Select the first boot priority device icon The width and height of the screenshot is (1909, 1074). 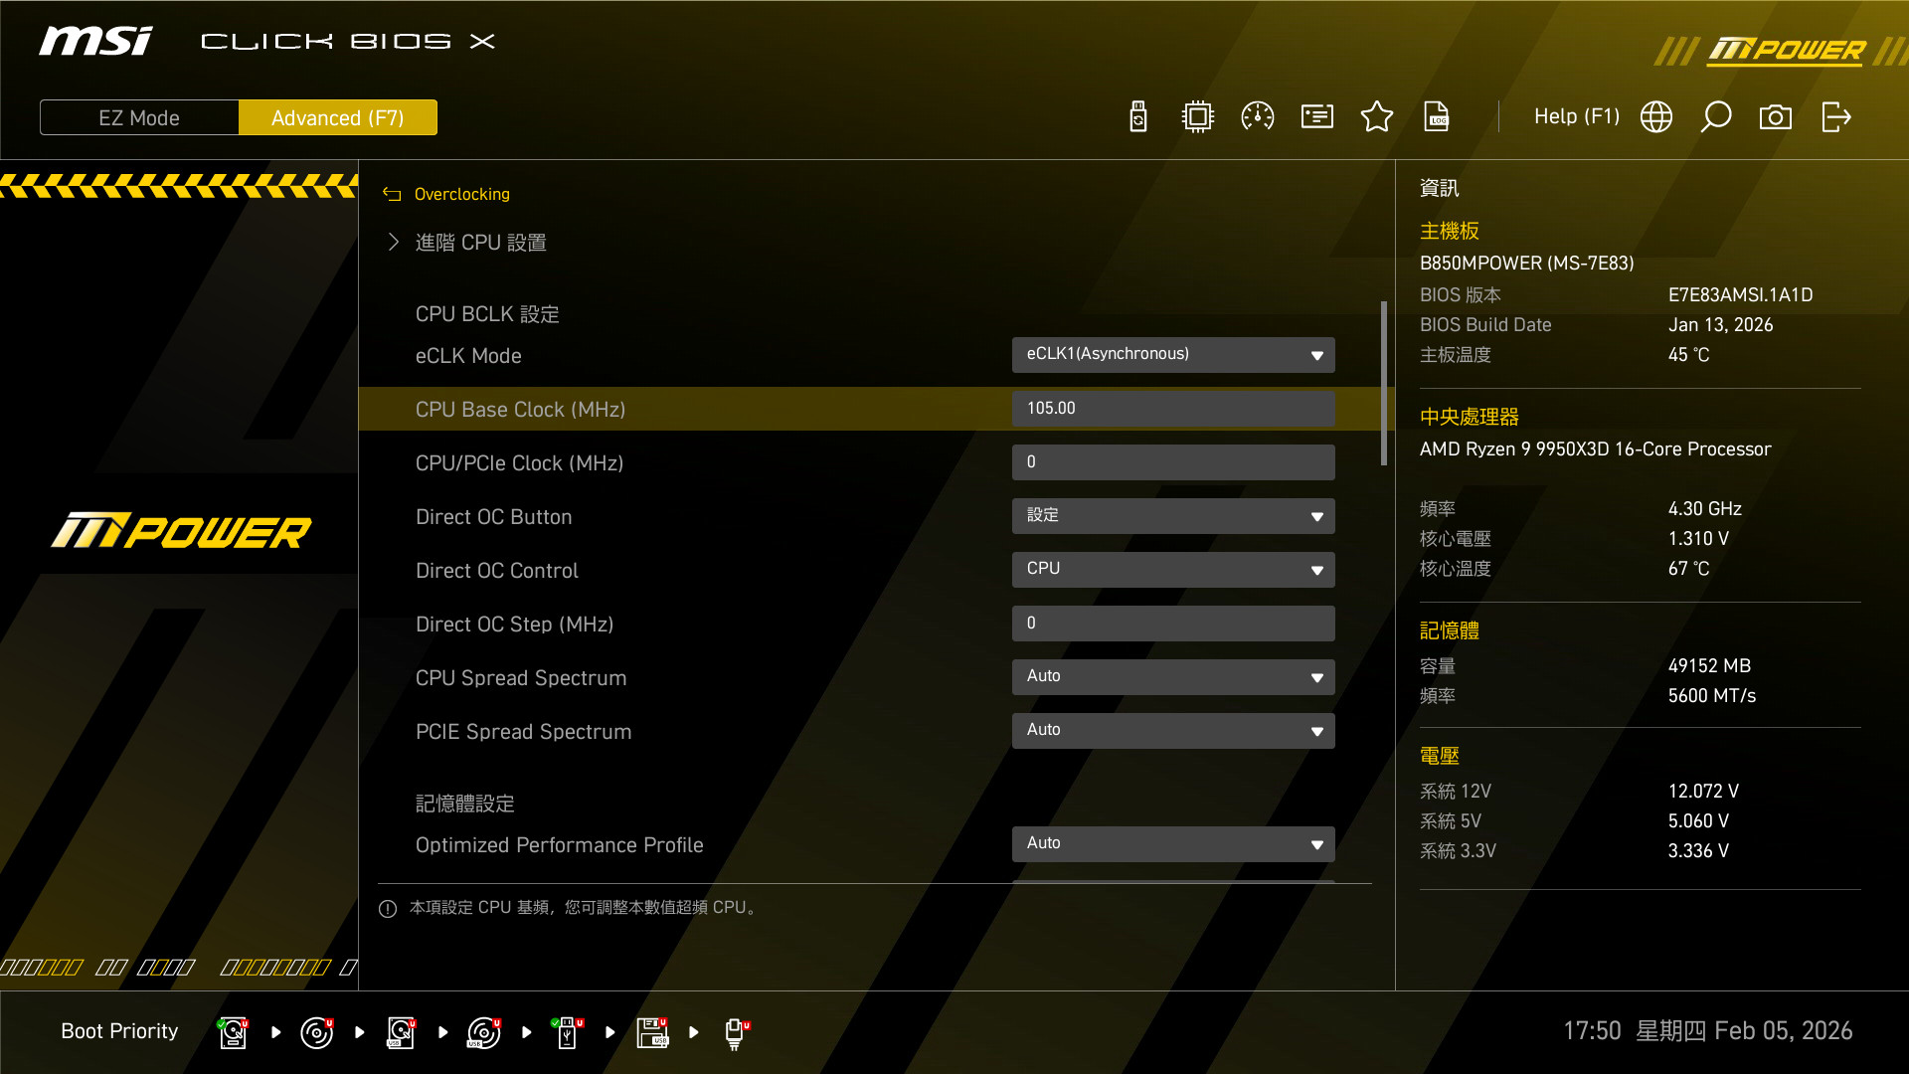233,1032
